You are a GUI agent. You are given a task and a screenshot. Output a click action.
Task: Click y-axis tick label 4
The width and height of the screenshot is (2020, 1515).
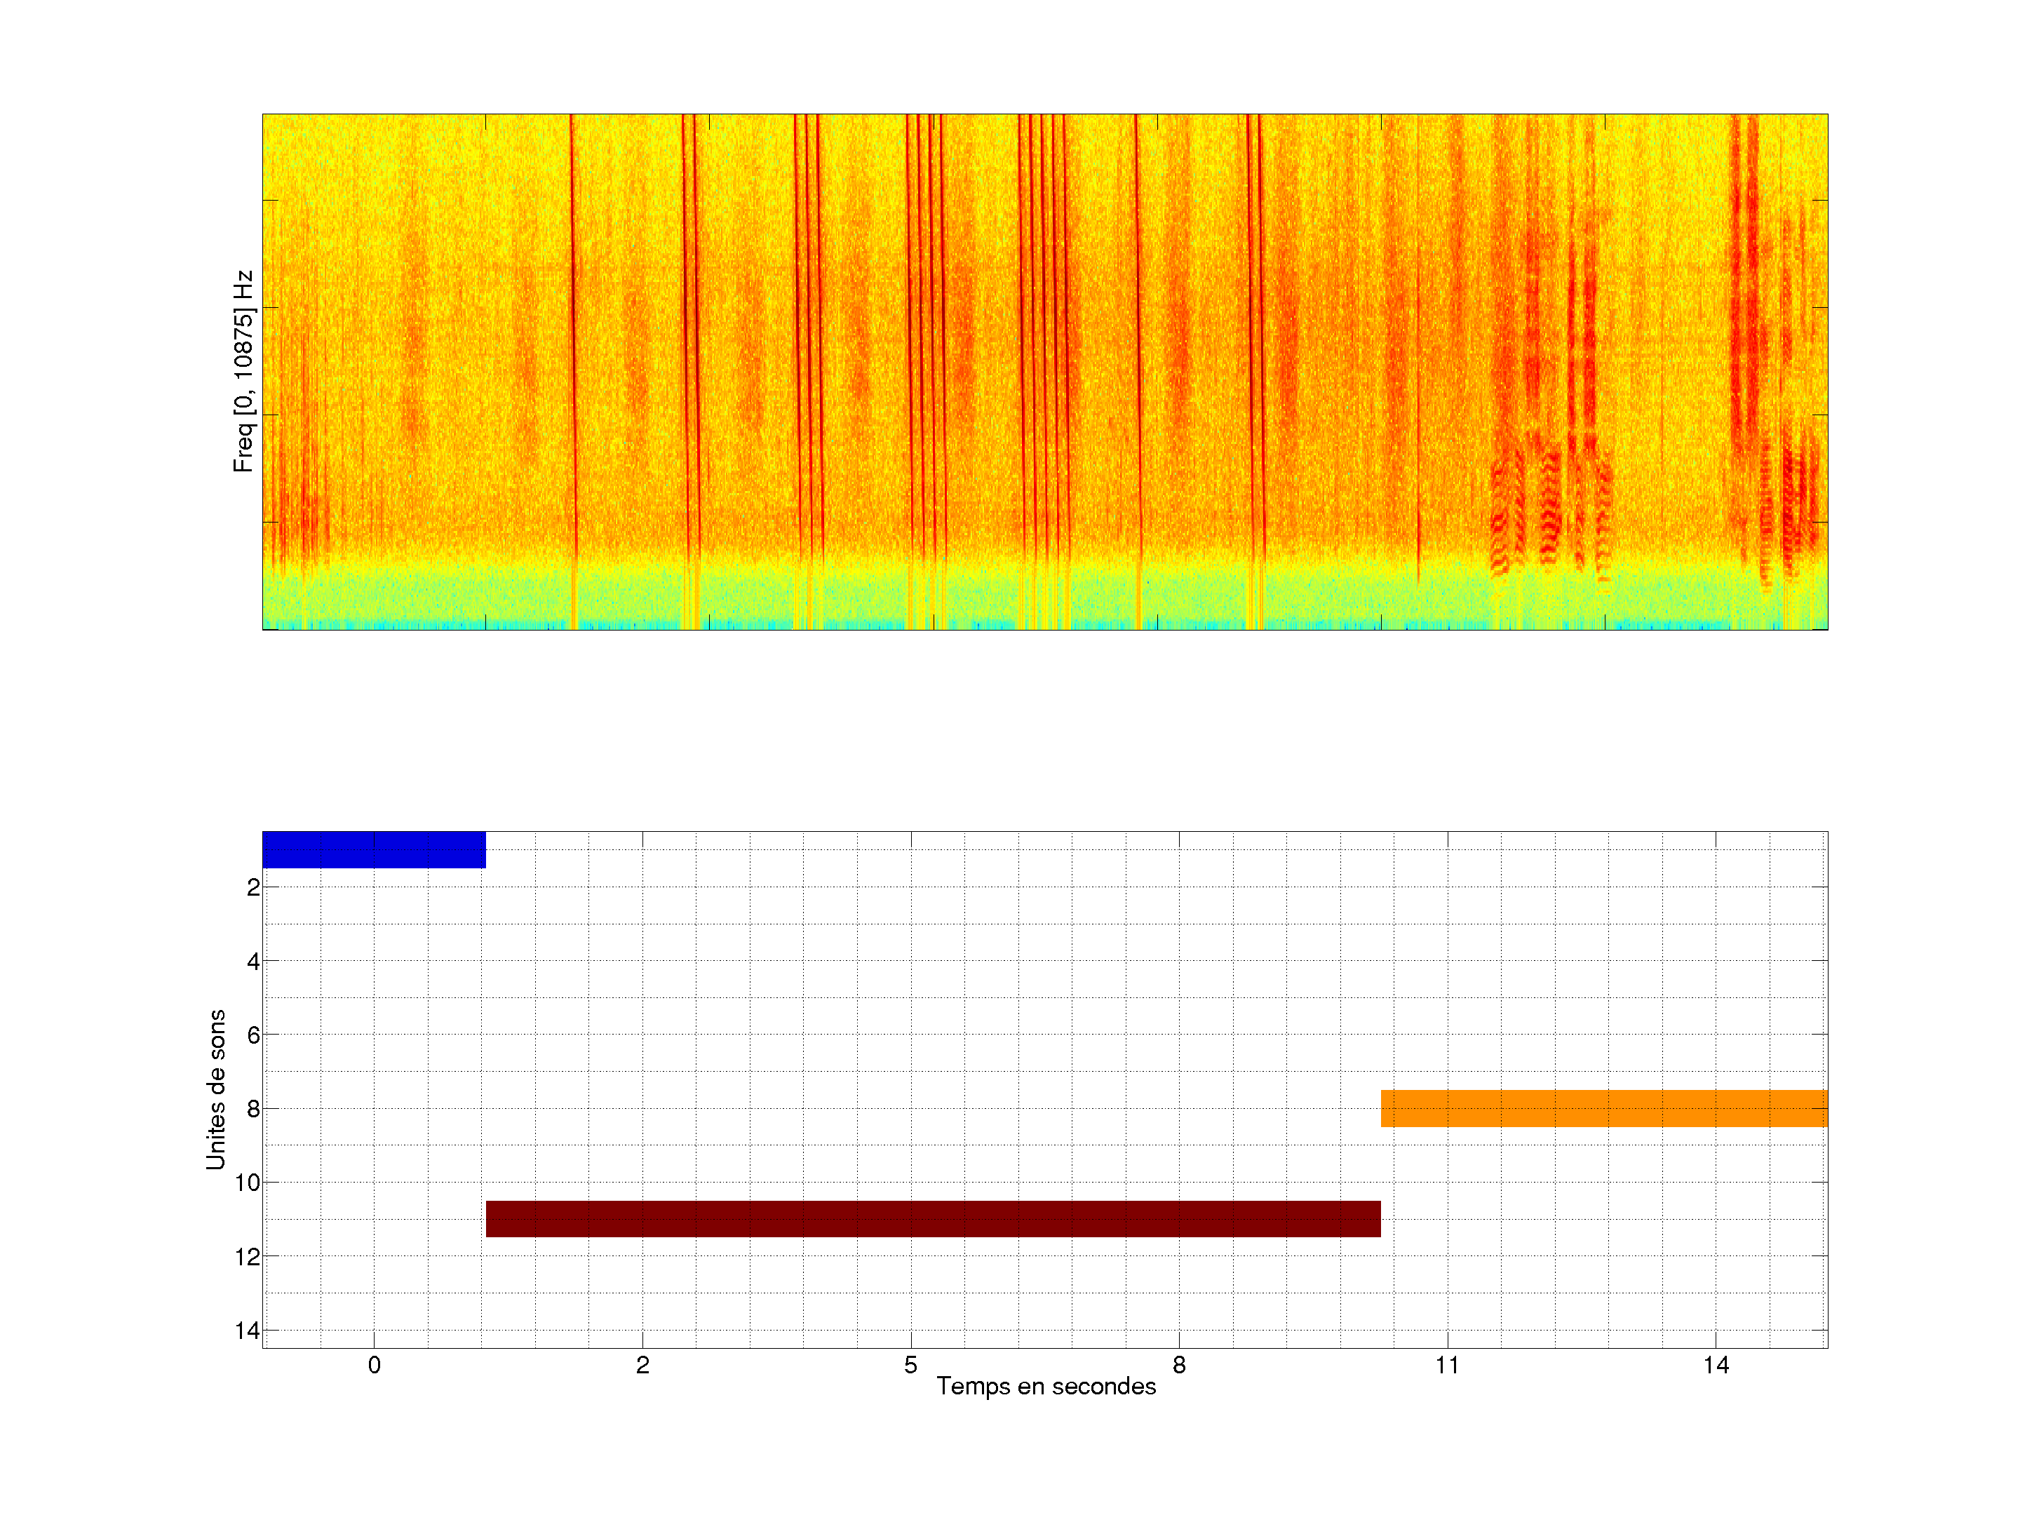(253, 962)
